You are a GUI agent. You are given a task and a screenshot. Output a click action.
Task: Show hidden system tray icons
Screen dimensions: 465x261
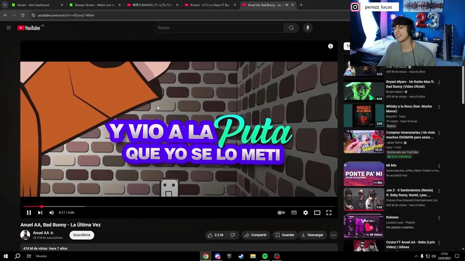pyautogui.click(x=416, y=256)
